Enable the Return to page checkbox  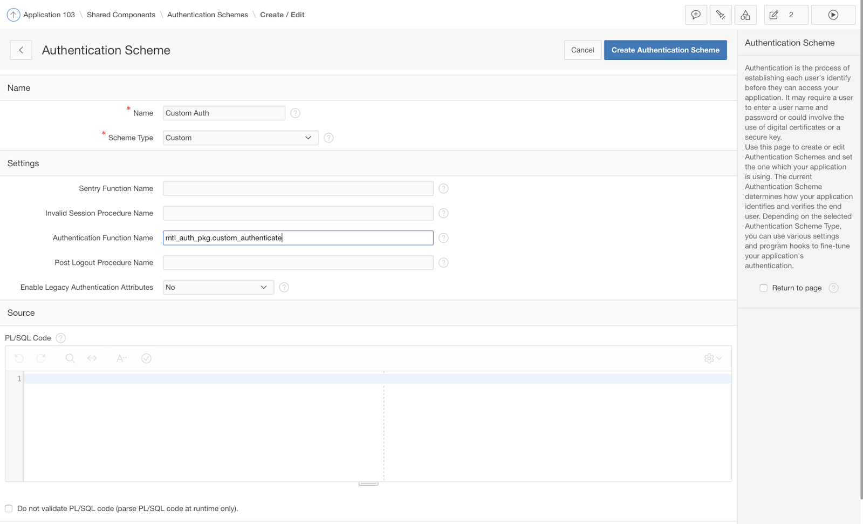(x=763, y=288)
